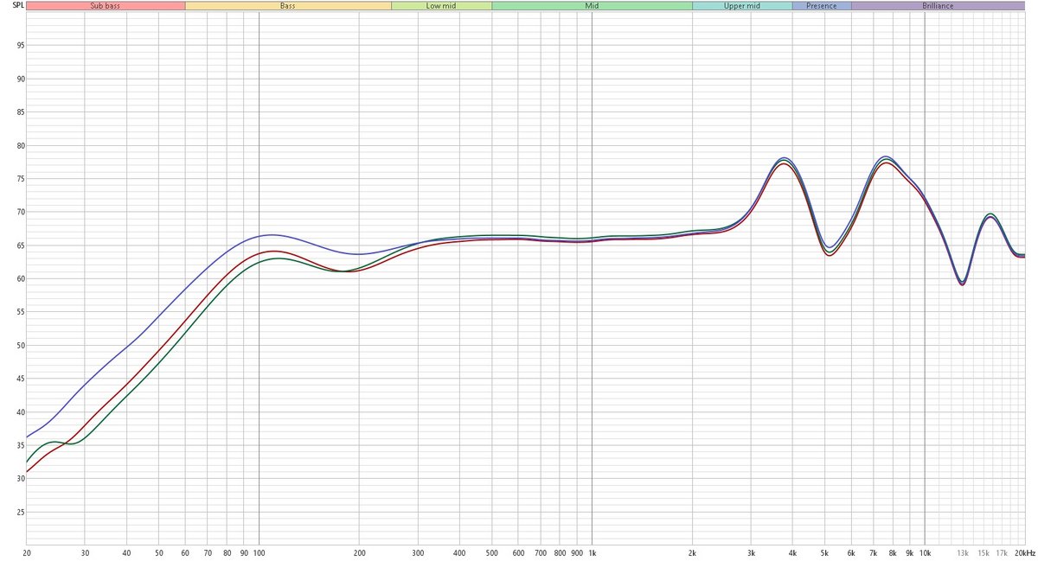Screen dimensions: 1038x561
Task: Select the Presence band header
Action: [821, 5]
